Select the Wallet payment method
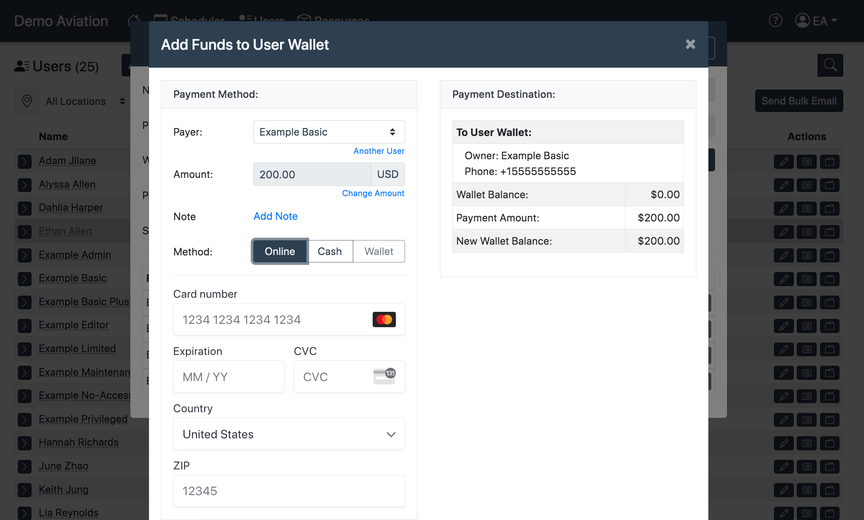The height and width of the screenshot is (520, 864). coord(378,251)
